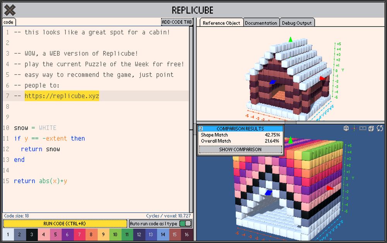
Task: Click the blue Z-axis marker on the reference object
Action: [273, 82]
